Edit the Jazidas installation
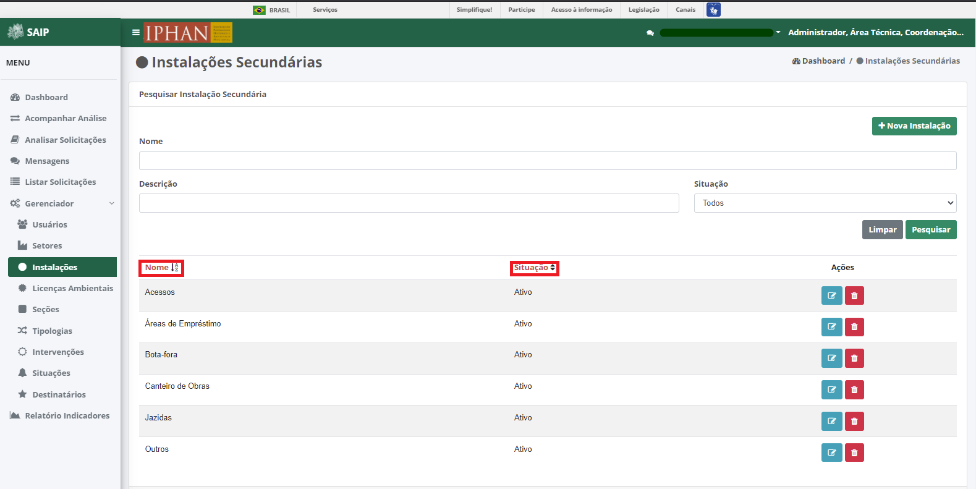The height and width of the screenshot is (489, 976). pos(831,421)
